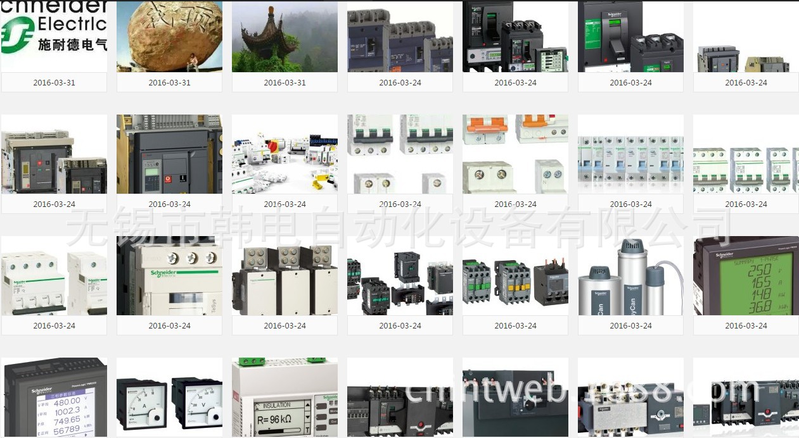Click the 2016-03-24 date under the TeSys contactor
This screenshot has width=799, height=438.
coord(169,326)
